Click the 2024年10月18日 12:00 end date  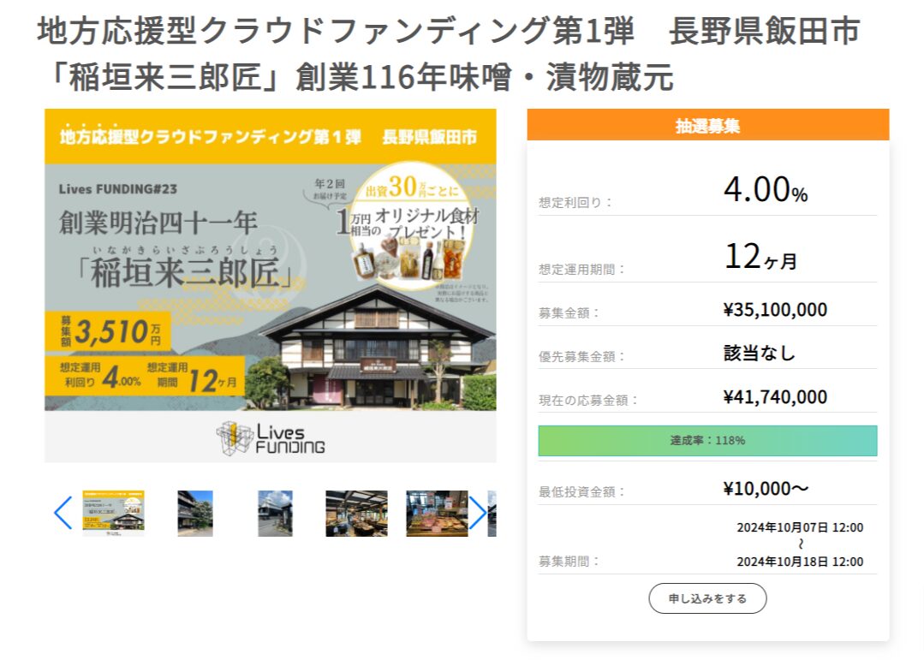click(x=800, y=562)
